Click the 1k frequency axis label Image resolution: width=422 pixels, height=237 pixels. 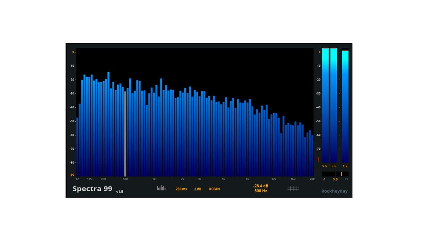coord(154,179)
